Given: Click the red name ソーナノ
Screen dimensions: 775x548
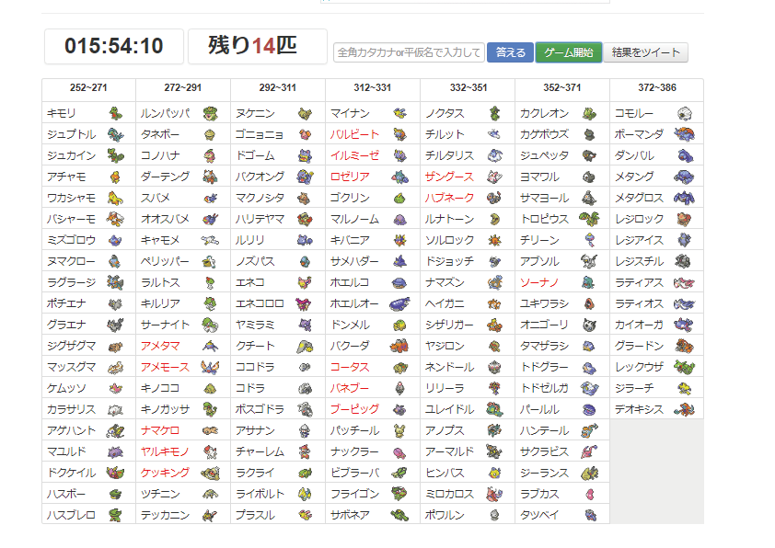Looking at the screenshot, I should (x=539, y=282).
